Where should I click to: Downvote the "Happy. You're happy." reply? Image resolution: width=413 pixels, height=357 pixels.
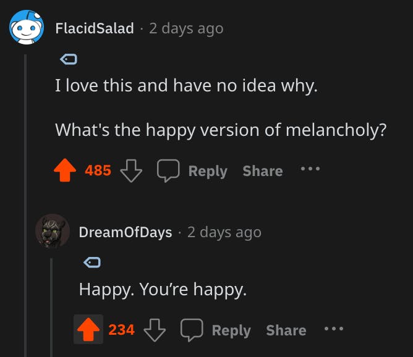[155, 330]
